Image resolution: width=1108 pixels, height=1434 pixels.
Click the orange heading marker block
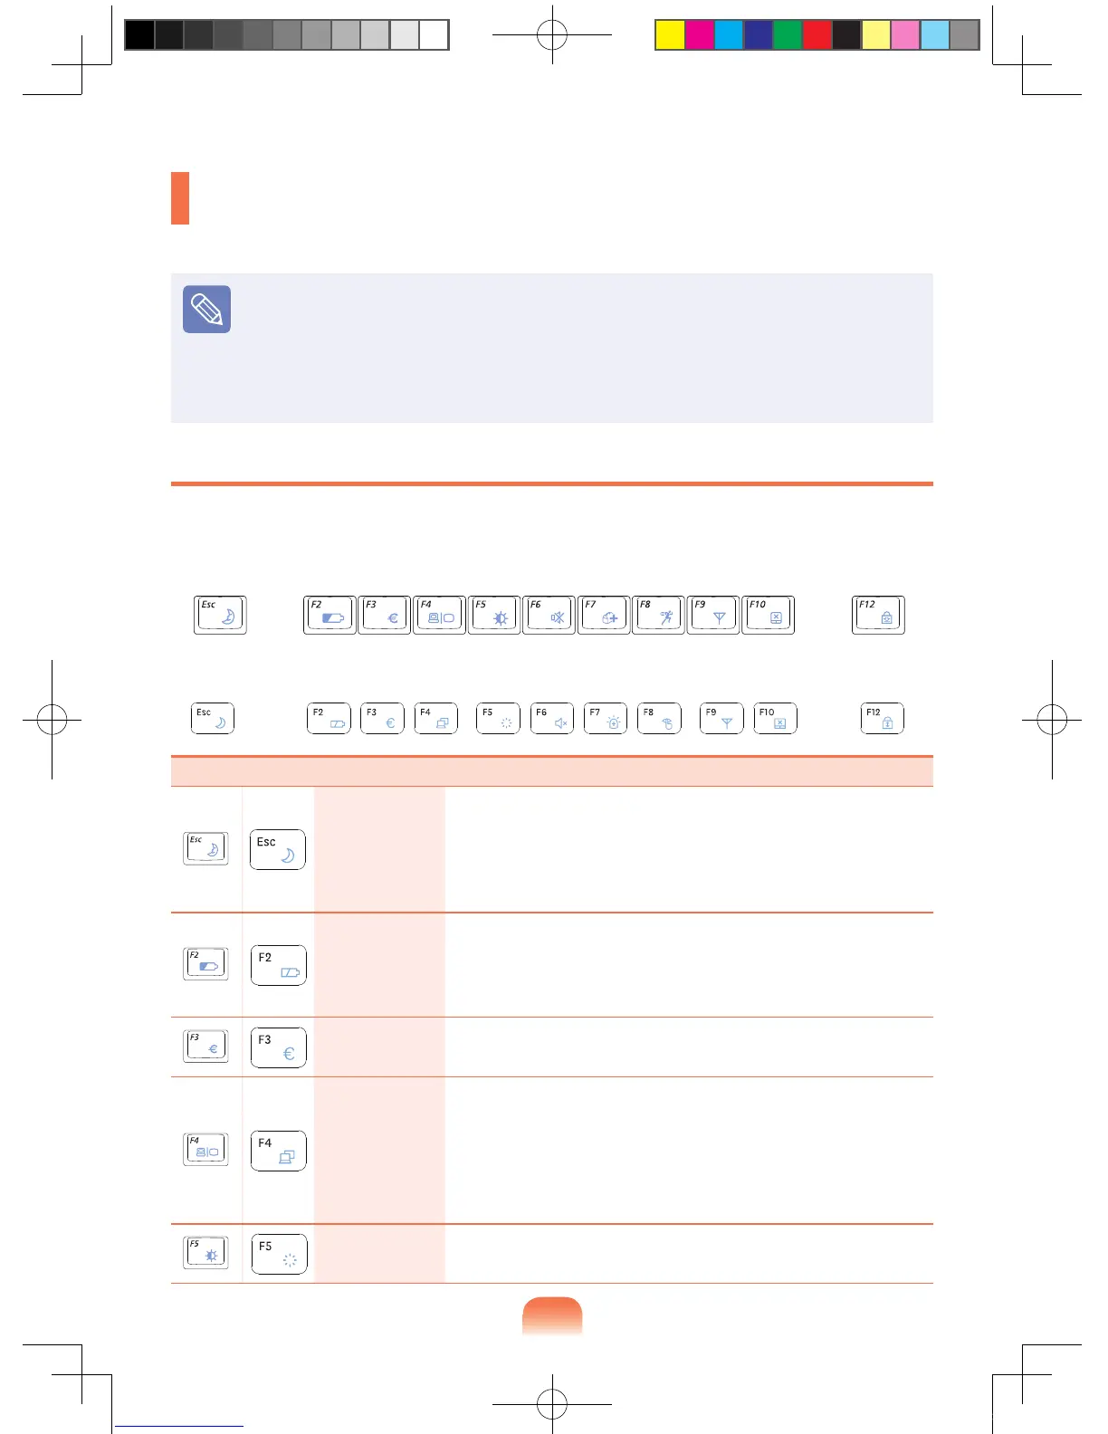point(180,198)
